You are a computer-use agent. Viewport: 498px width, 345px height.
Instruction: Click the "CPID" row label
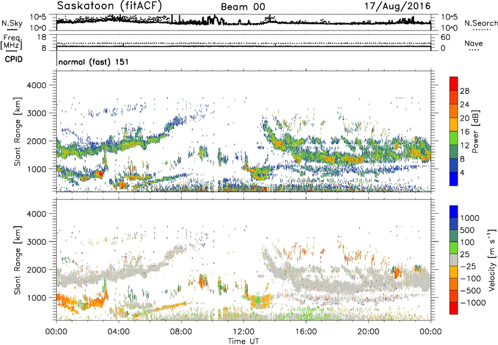14,59
